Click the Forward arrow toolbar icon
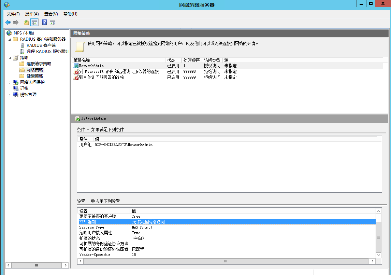391x275 pixels. [x=15, y=23]
